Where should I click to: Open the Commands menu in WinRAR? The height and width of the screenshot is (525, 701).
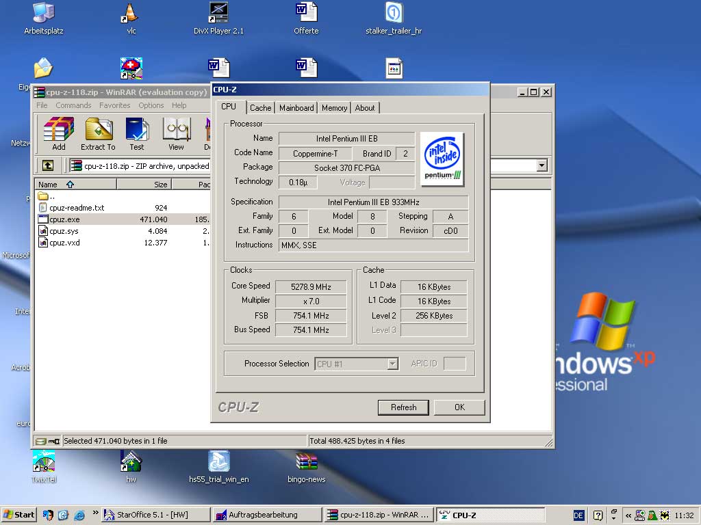coord(73,105)
